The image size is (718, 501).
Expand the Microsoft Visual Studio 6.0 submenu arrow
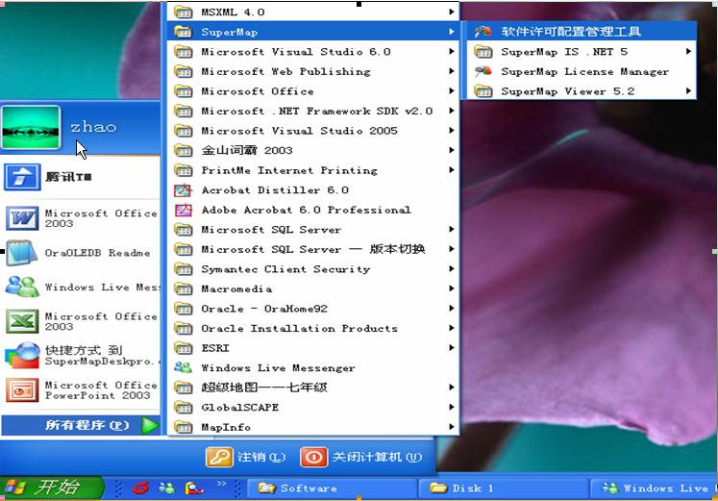pos(452,51)
